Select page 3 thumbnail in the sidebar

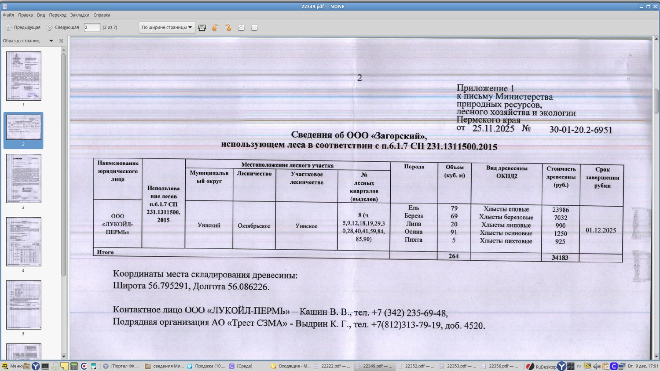click(x=24, y=178)
